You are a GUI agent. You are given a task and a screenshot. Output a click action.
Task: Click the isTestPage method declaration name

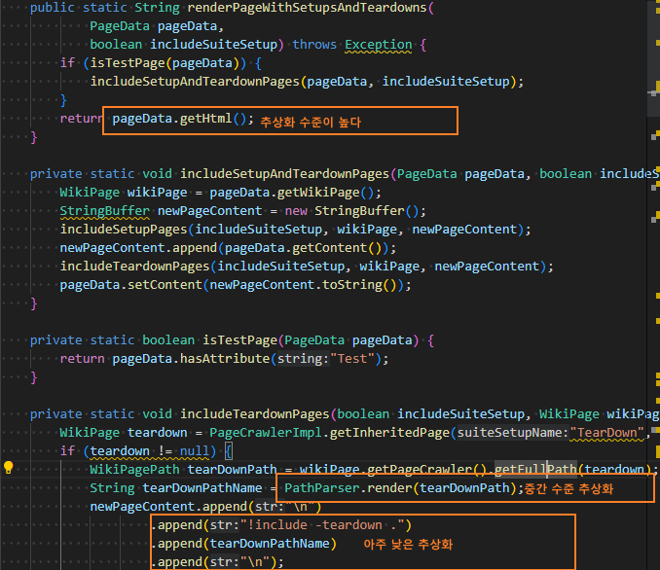tap(239, 339)
